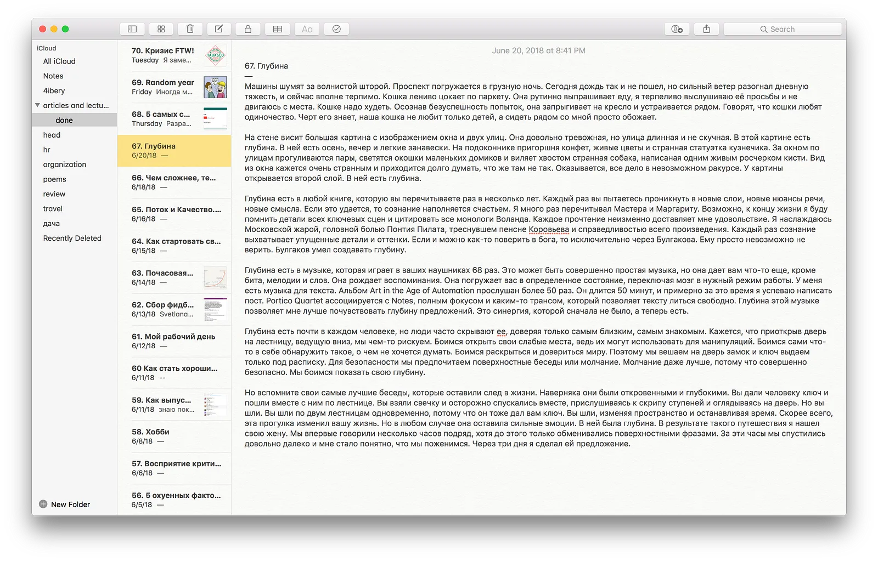Open note 64. Как стартовать
This screenshot has width=878, height=561.
tap(174, 246)
